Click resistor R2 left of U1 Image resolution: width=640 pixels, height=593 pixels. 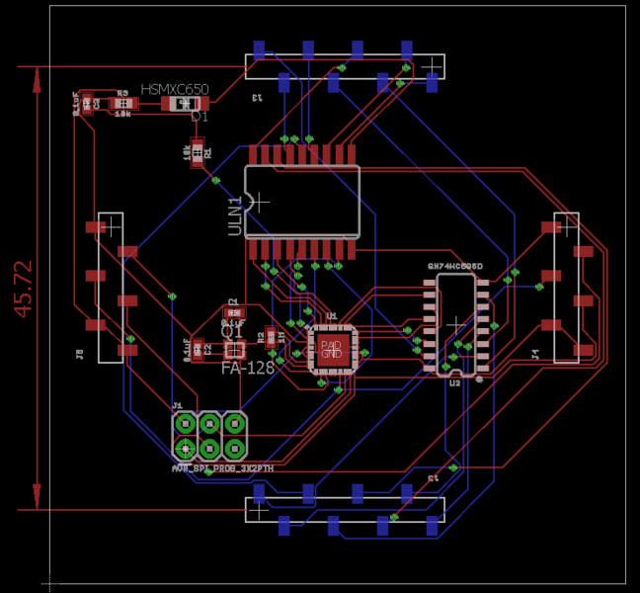tap(272, 337)
